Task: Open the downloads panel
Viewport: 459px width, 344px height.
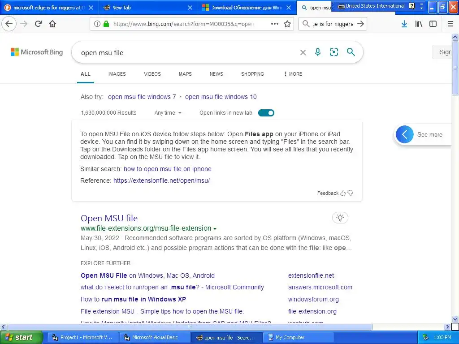Action: click(x=404, y=24)
